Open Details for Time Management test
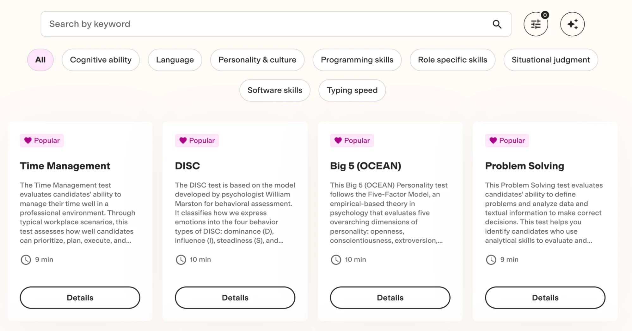 (80, 298)
